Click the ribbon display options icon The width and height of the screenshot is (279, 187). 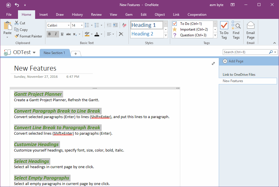pos(232,5)
